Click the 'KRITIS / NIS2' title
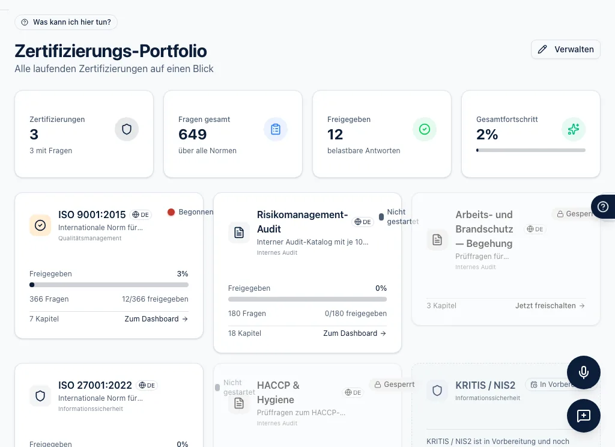Image resolution: width=615 pixels, height=447 pixels. (x=485, y=385)
